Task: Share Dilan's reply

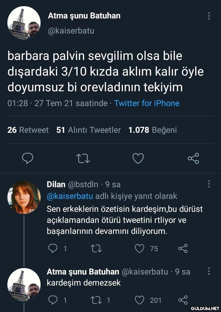Action: [183, 248]
